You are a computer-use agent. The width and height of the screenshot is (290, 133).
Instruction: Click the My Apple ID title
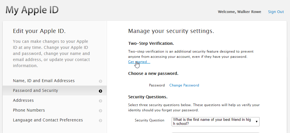tap(32, 10)
